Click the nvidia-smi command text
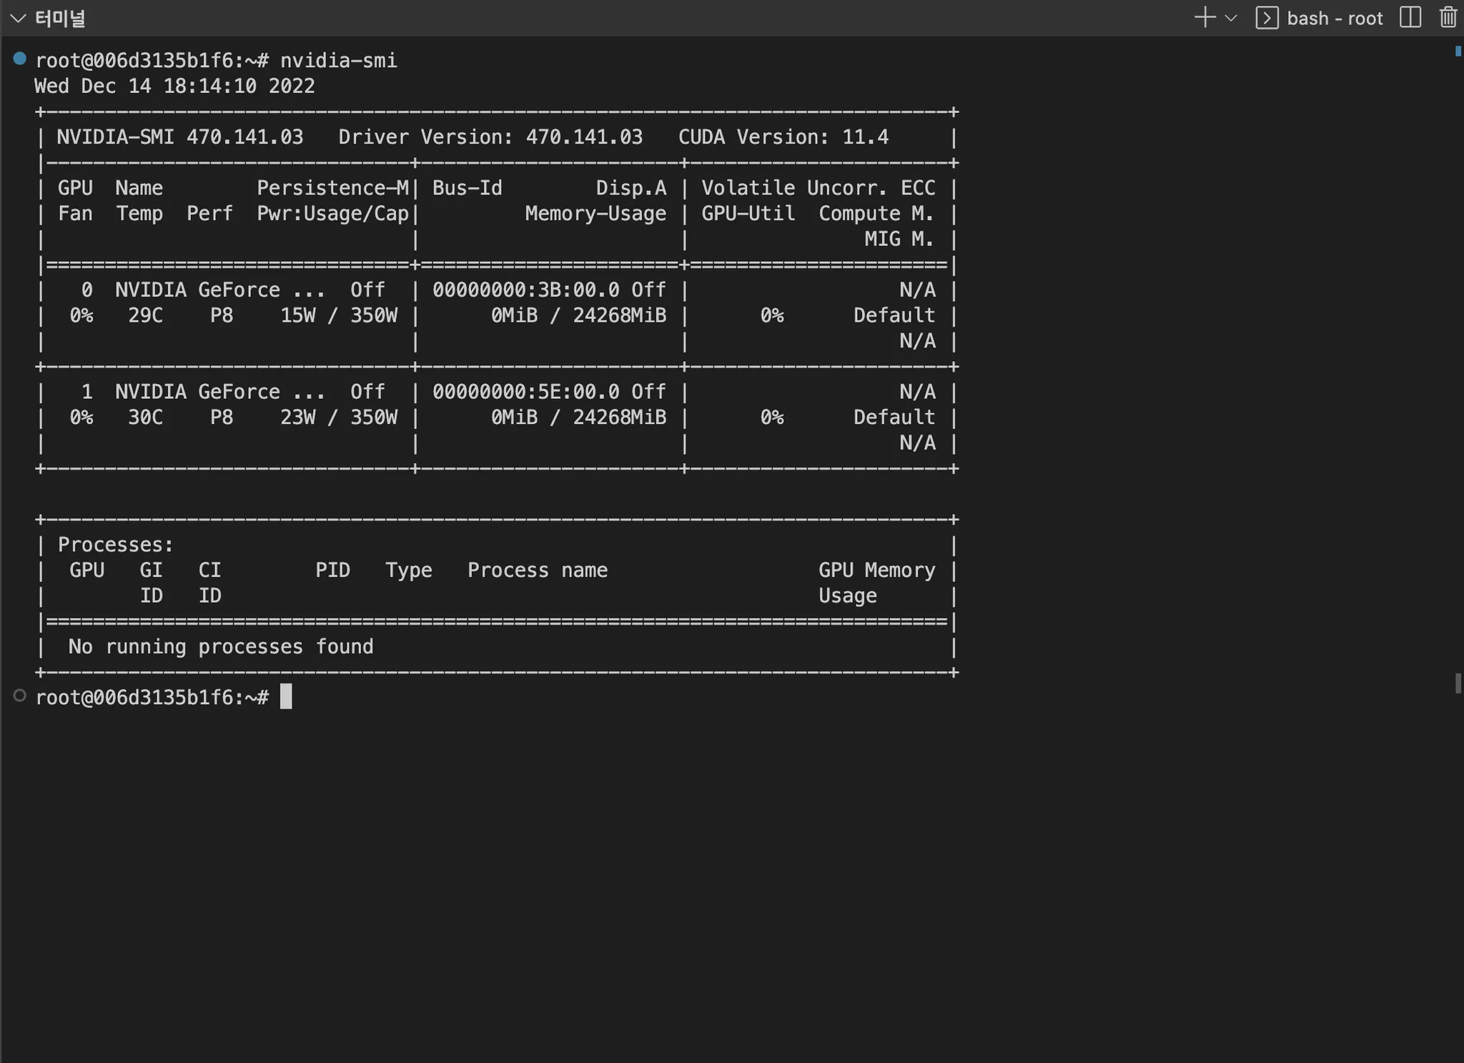 point(338,61)
